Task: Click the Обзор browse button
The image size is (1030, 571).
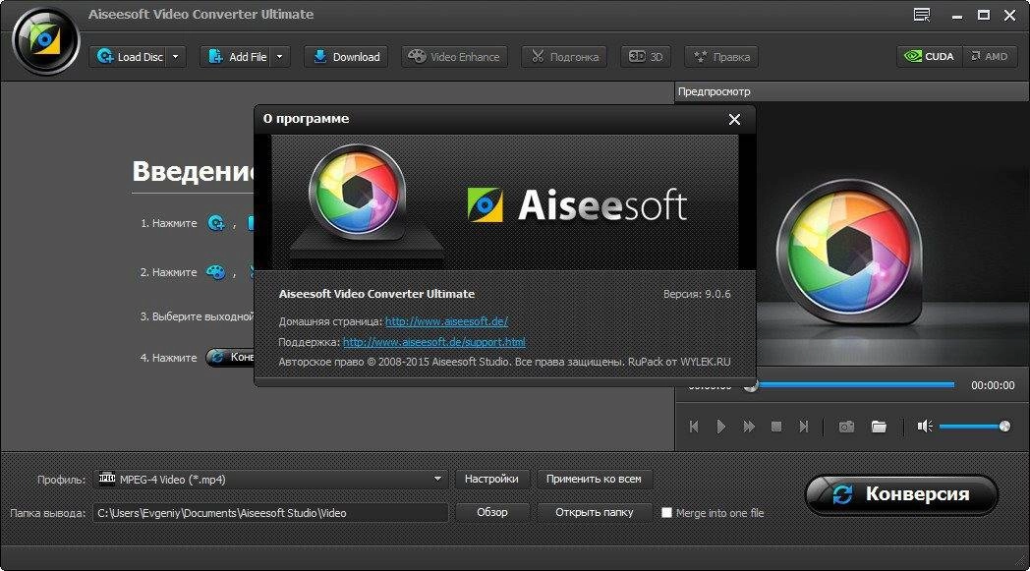Action: coord(491,512)
